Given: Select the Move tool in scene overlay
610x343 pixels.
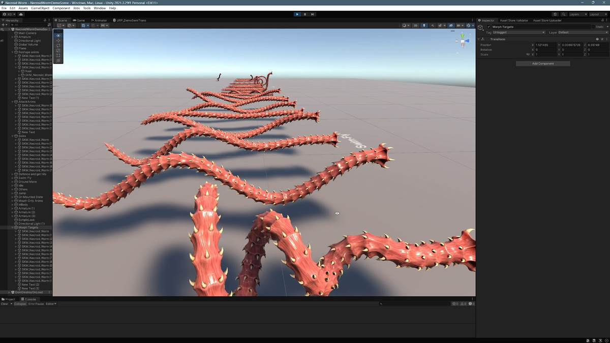Looking at the screenshot, I should tap(58, 40).
